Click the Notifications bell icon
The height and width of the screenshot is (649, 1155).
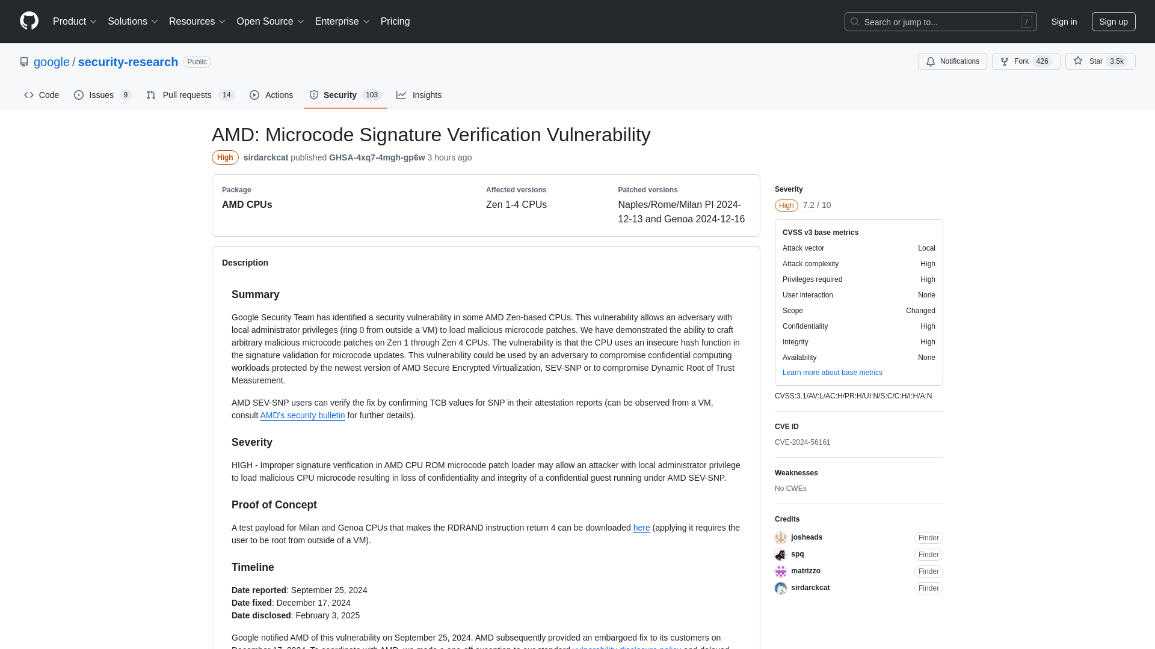click(931, 61)
